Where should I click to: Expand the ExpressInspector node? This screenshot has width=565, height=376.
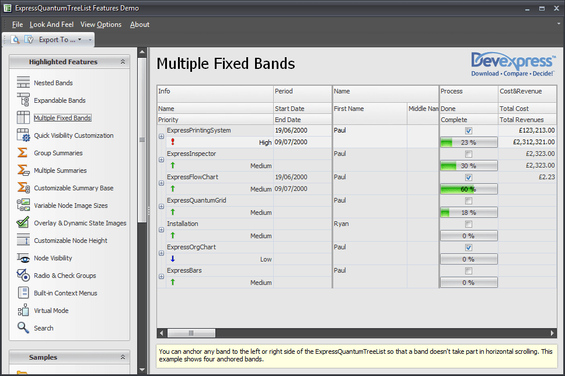click(162, 160)
